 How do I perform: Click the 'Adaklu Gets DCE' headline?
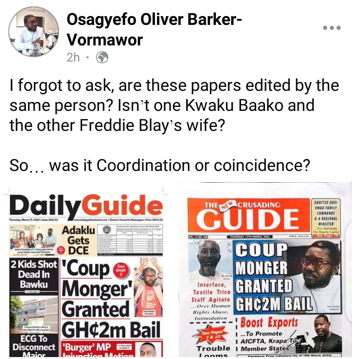pos(78,240)
